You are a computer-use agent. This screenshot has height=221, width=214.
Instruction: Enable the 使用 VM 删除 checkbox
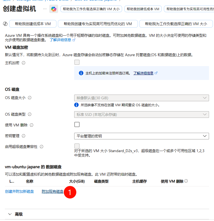click(x=77, y=124)
